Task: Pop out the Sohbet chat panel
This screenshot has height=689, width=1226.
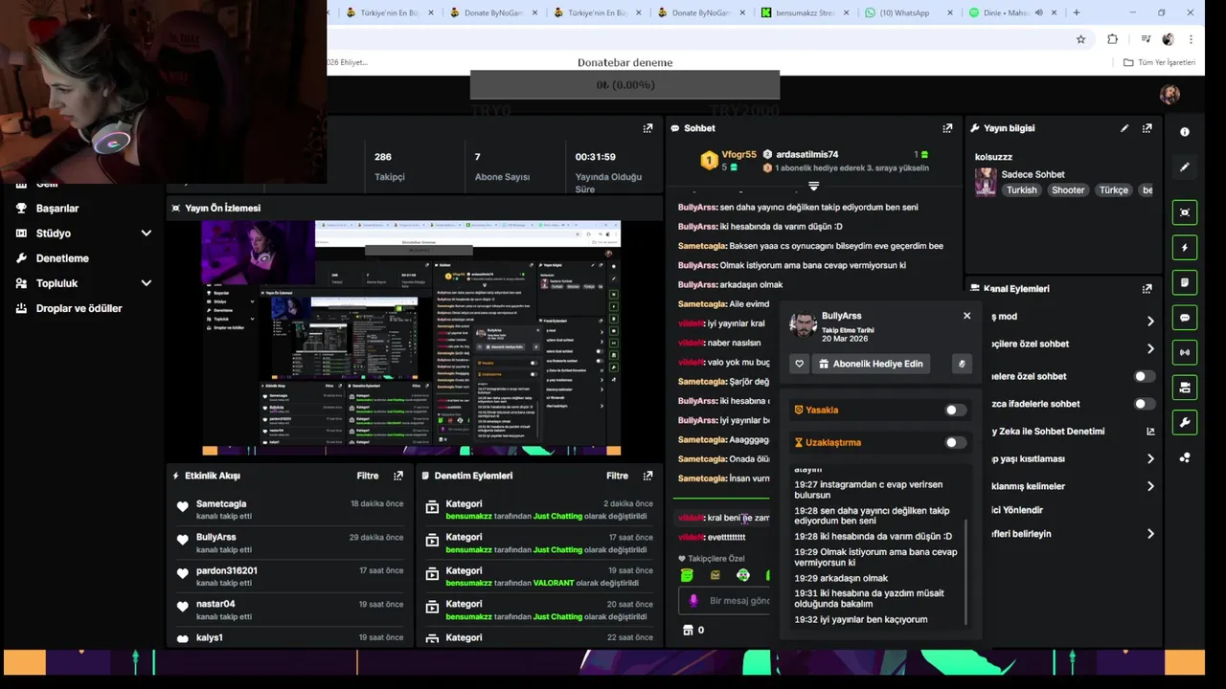Action: pyautogui.click(x=947, y=128)
